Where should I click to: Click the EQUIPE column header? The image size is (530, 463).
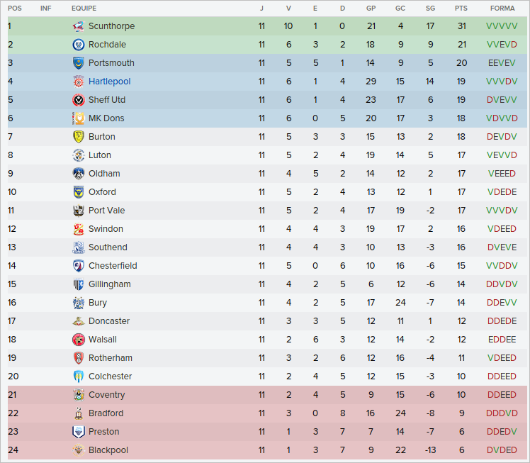(84, 8)
